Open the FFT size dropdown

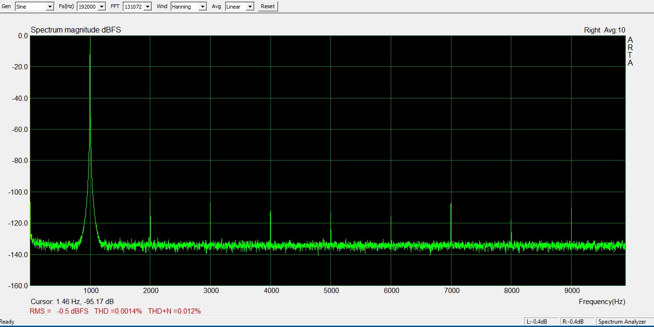pyautogui.click(x=137, y=6)
